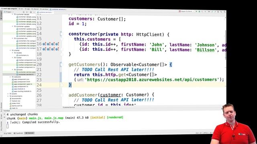Open app-routing.module.ts in project tree
Image resolution: width=257 pixels, height=144 pixels.
point(21,91)
